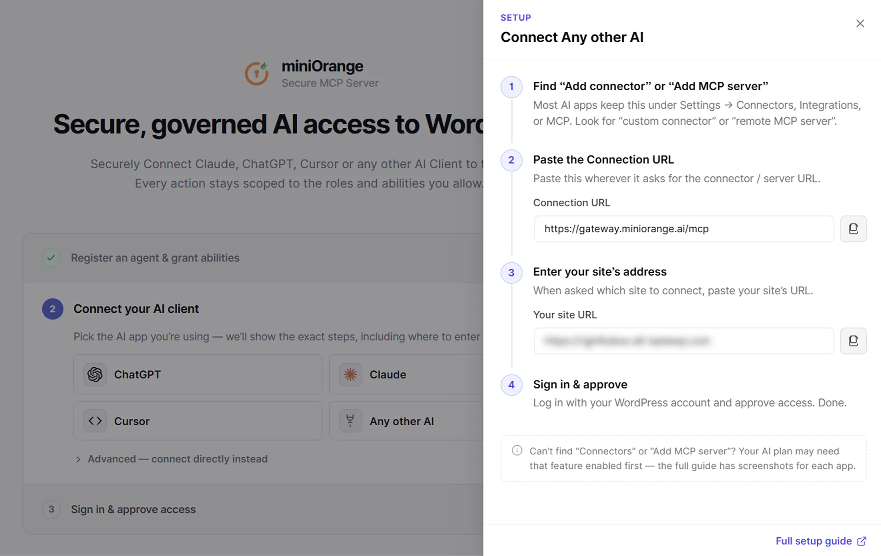The height and width of the screenshot is (556, 881).
Task: Click the miniOrange brand name text
Action: tap(322, 66)
